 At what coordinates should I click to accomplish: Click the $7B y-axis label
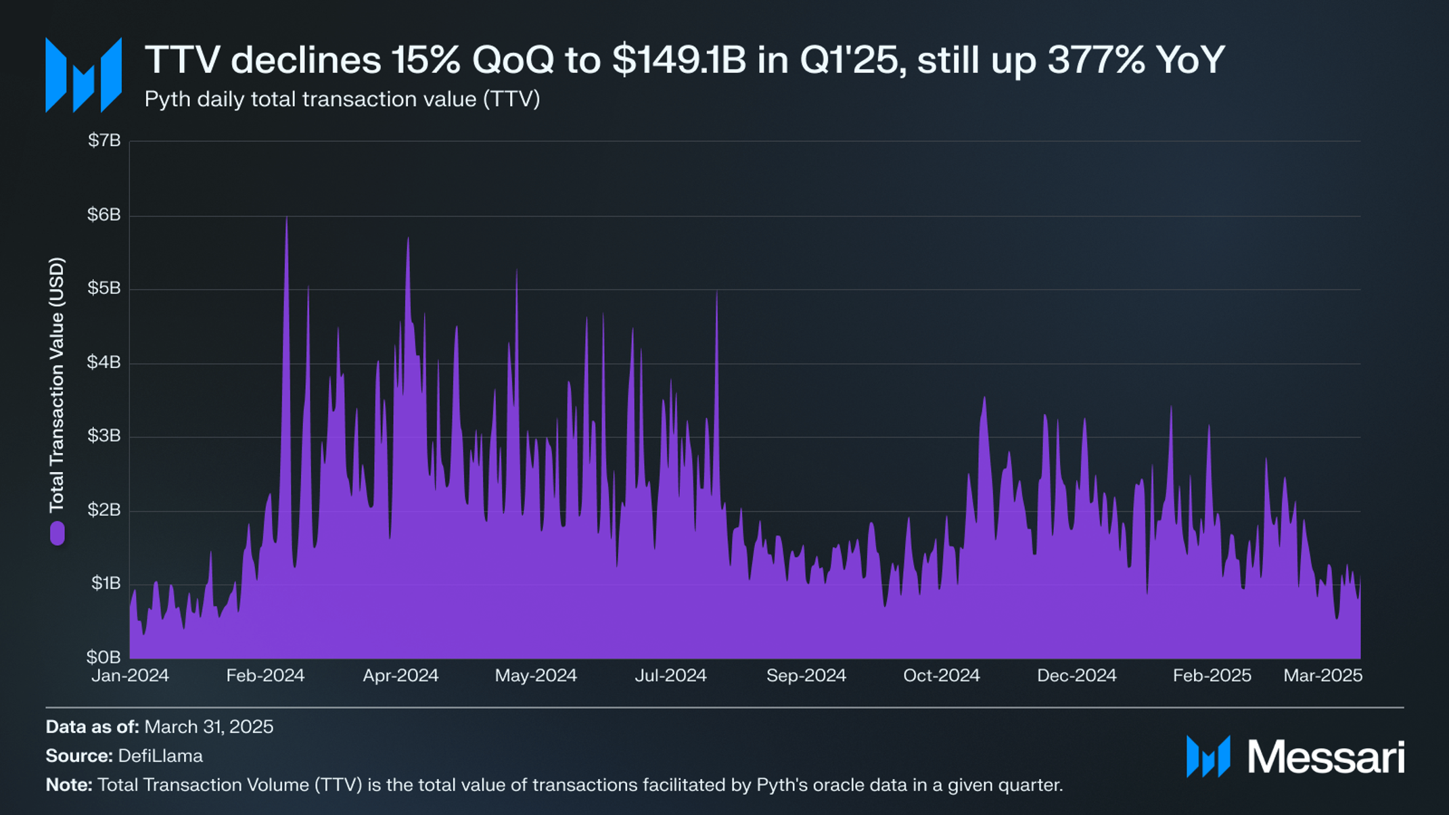point(104,140)
